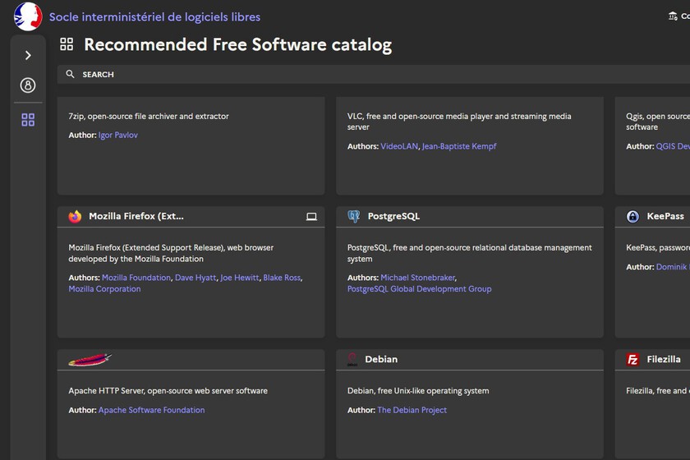The image size is (690, 460).
Task: Click the French Republic logo
Action: tap(28, 16)
